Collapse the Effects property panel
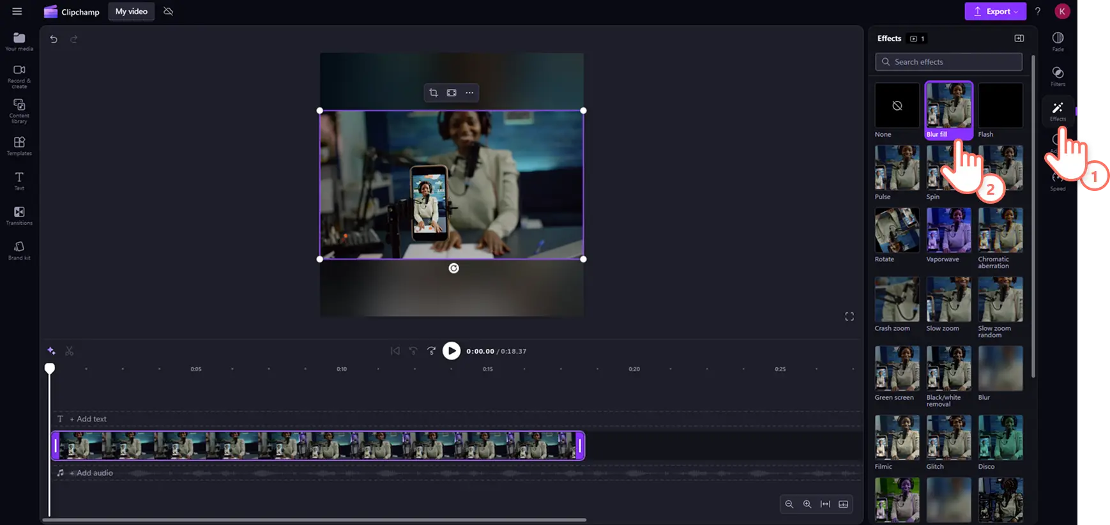This screenshot has height=525, width=1110. coord(1019,38)
